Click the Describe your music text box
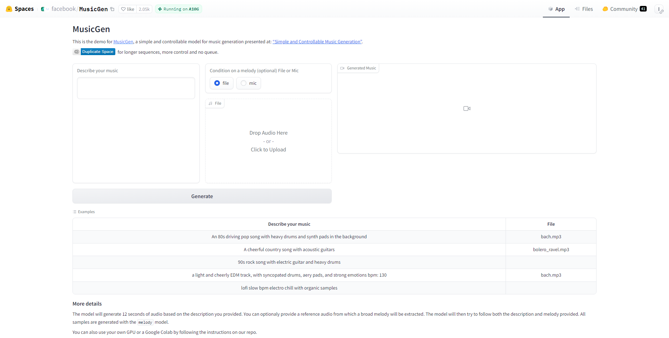This screenshot has width=669, height=338. pyautogui.click(x=136, y=88)
